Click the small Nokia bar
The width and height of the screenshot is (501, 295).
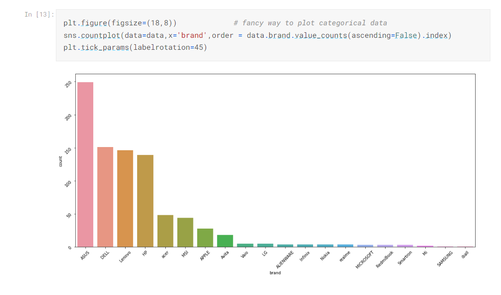[325, 246]
